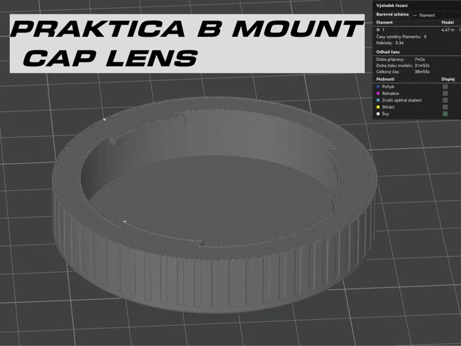This screenshot has width=461, height=346.
Task: Click the Barevné schéma label
Action: 392,14
